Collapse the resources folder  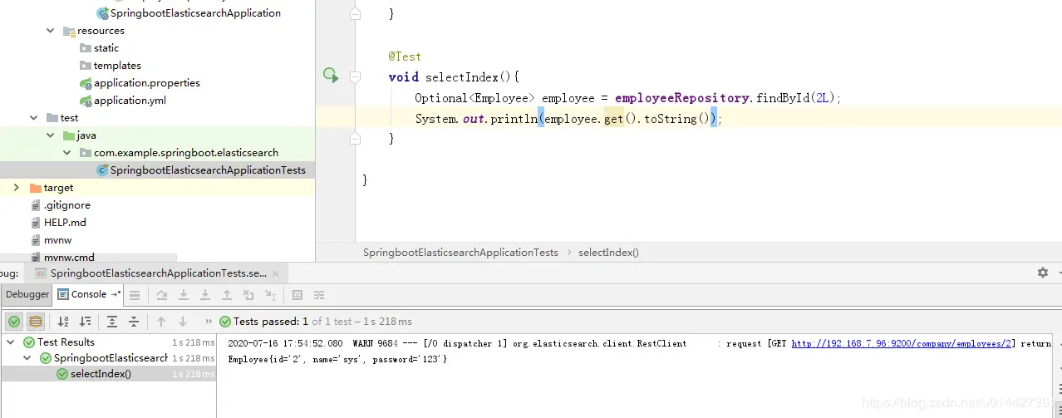pyautogui.click(x=51, y=31)
